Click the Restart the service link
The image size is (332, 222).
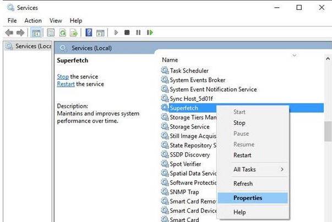[66, 84]
